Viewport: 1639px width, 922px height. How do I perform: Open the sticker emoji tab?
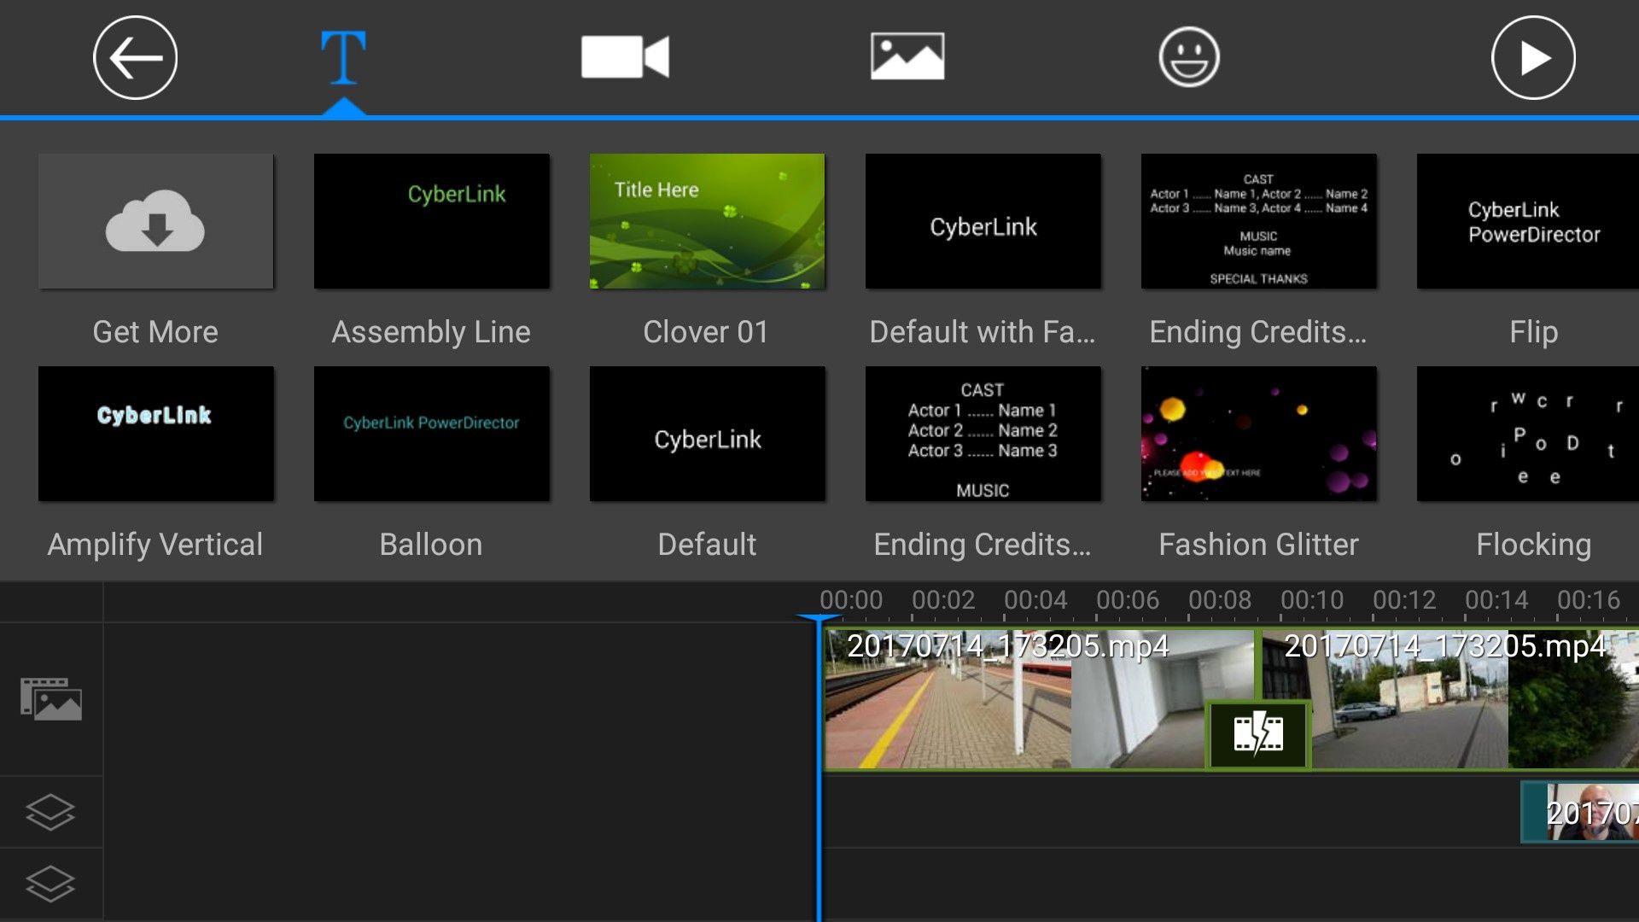click(x=1189, y=57)
